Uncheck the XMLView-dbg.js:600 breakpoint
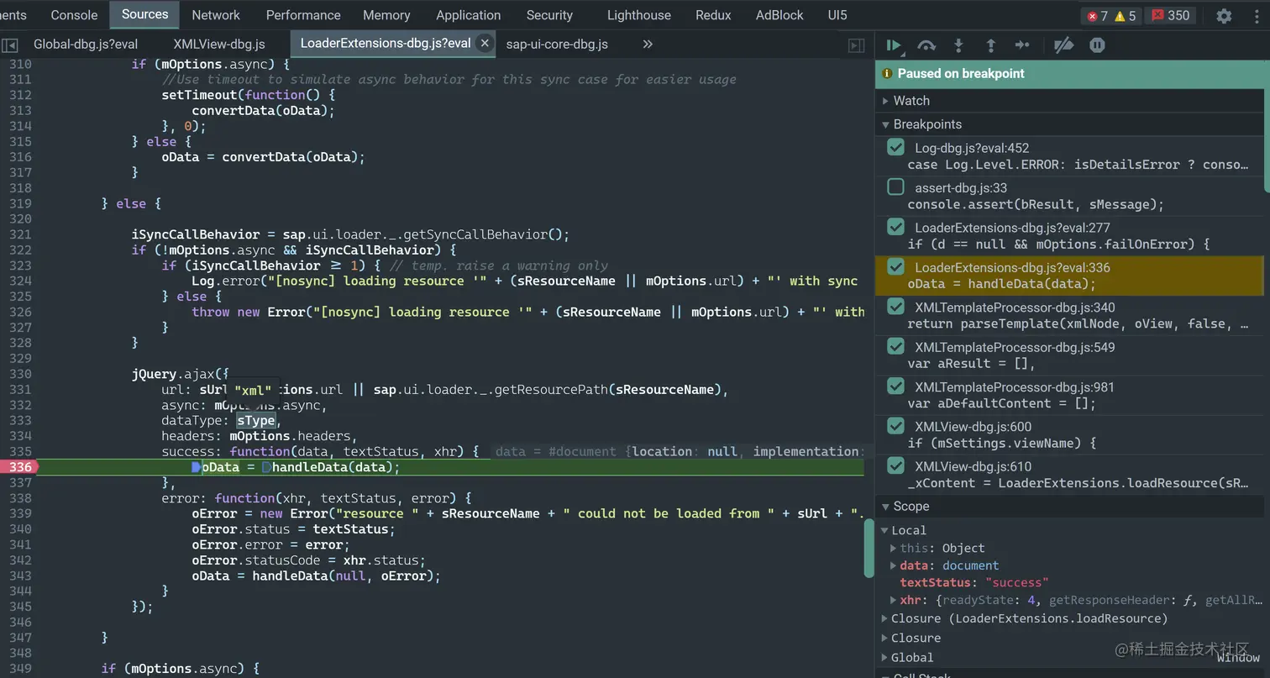 (x=896, y=426)
